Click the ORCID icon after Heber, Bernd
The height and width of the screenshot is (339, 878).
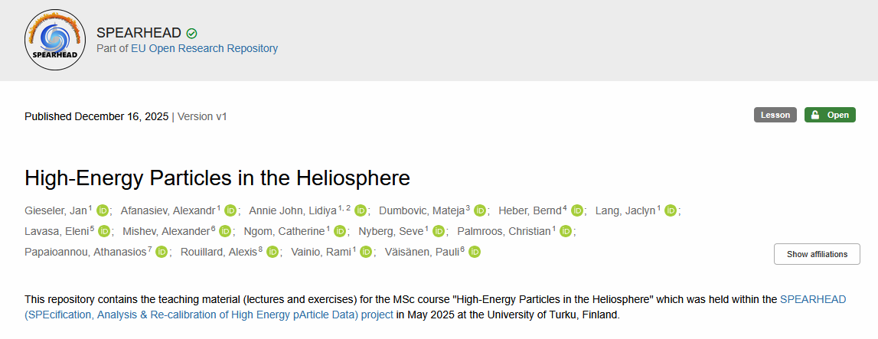[577, 210]
